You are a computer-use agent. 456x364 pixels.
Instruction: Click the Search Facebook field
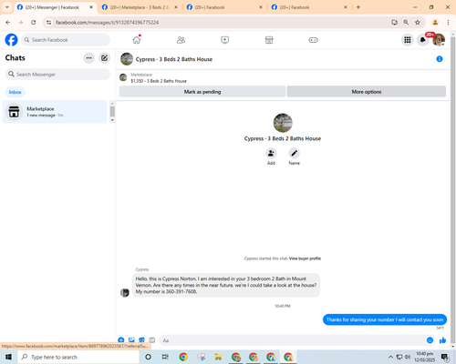66,40
